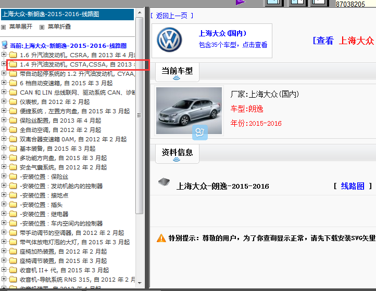Click folder icon of -安装位置：插头
The width and height of the screenshot is (376, 291).
[13, 204]
